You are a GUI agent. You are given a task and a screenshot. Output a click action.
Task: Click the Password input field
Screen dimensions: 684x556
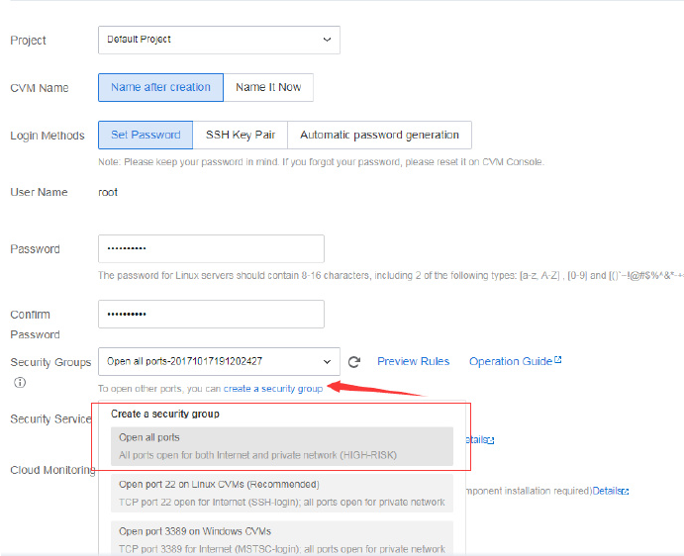click(x=211, y=249)
